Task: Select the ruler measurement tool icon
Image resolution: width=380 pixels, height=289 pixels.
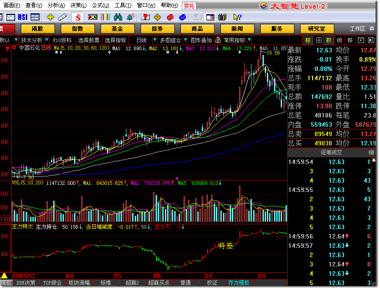Action: 63,17
